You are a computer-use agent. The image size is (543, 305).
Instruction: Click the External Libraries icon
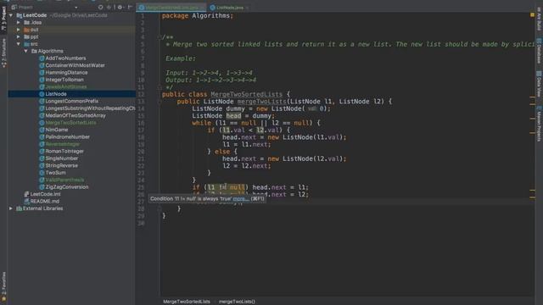(x=19, y=208)
